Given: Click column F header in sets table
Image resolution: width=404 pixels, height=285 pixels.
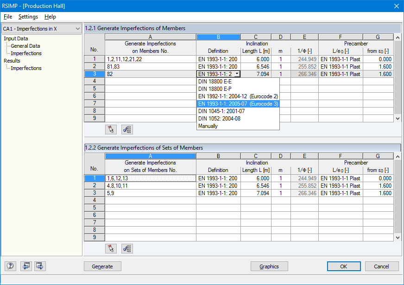Looking at the screenshot, I should tap(341, 156).
